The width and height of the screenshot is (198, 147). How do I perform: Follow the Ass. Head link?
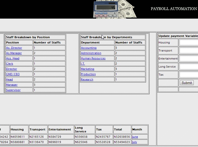point(13,58)
